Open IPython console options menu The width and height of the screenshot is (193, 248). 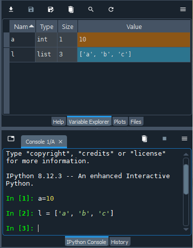point(184,138)
